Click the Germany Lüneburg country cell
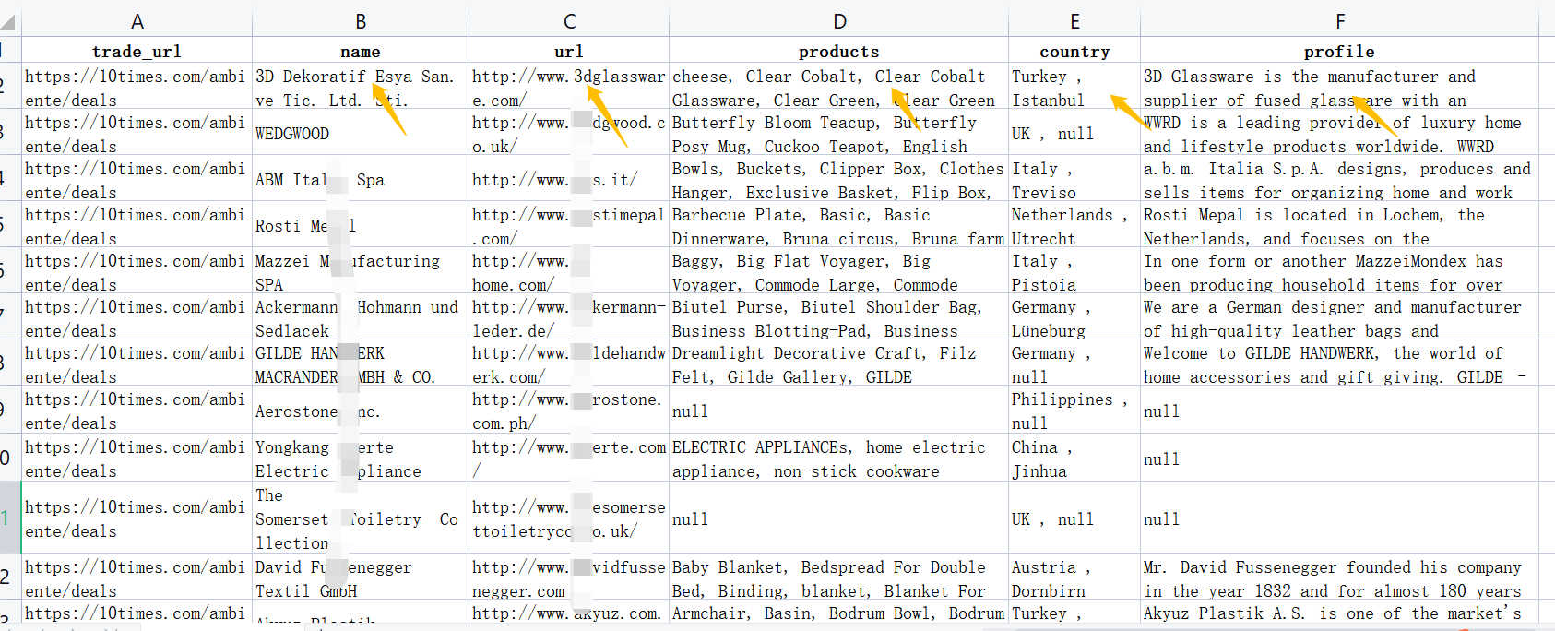The height and width of the screenshot is (631, 1555). click(x=1074, y=318)
